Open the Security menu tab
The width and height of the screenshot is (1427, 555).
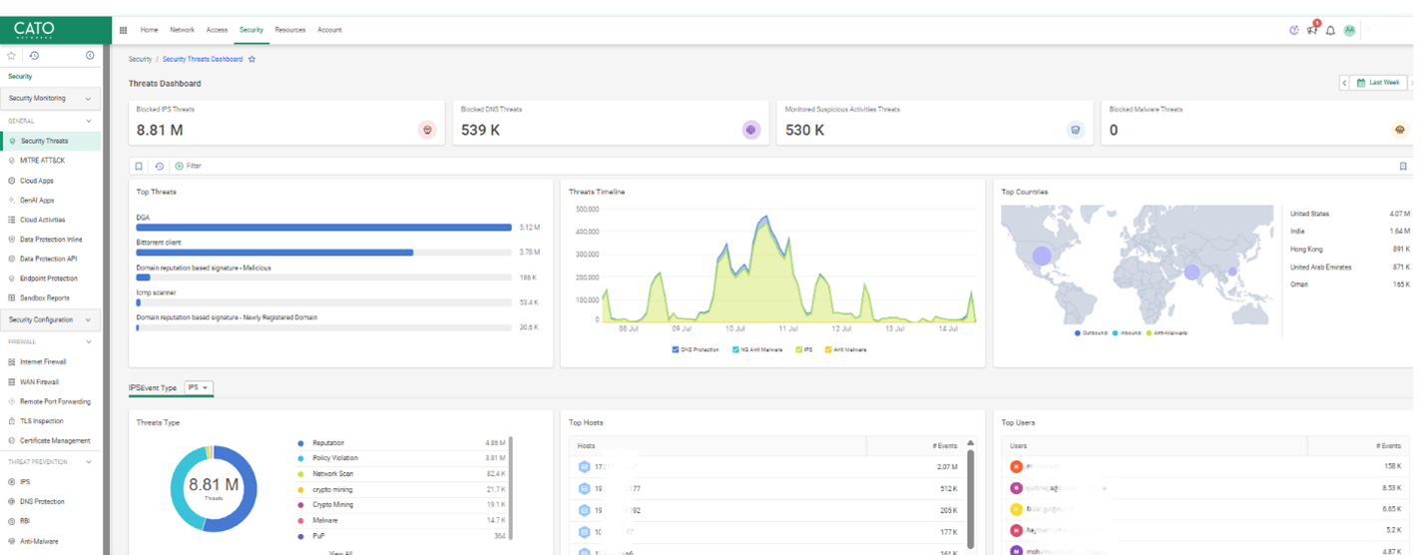coord(251,30)
